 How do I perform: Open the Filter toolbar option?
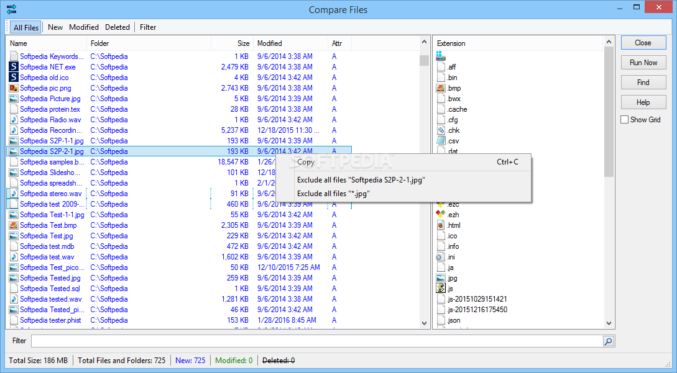click(148, 27)
